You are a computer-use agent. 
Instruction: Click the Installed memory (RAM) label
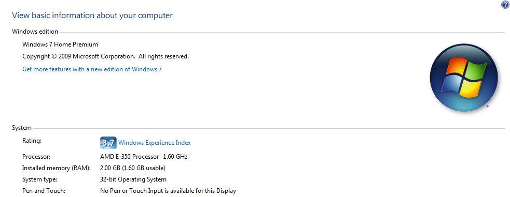(x=57, y=168)
